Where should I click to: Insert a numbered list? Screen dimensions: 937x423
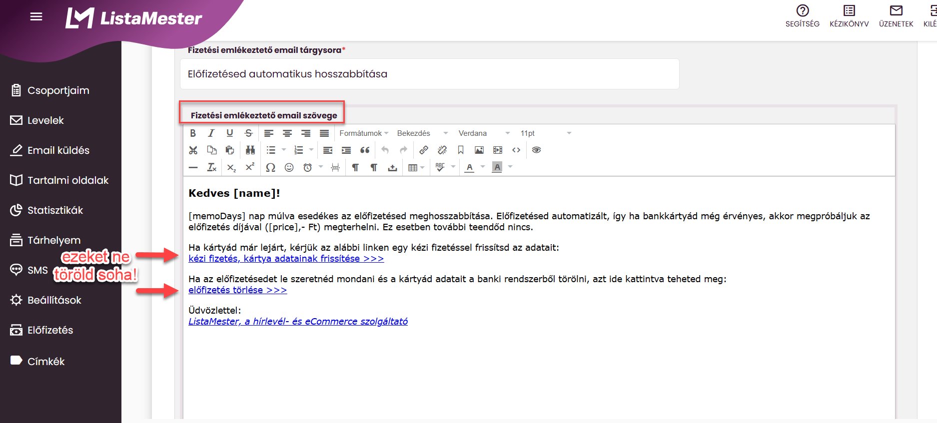click(x=298, y=150)
